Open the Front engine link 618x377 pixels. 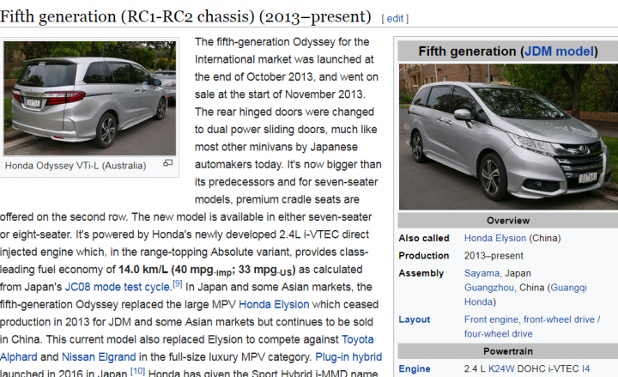pyautogui.click(x=491, y=319)
